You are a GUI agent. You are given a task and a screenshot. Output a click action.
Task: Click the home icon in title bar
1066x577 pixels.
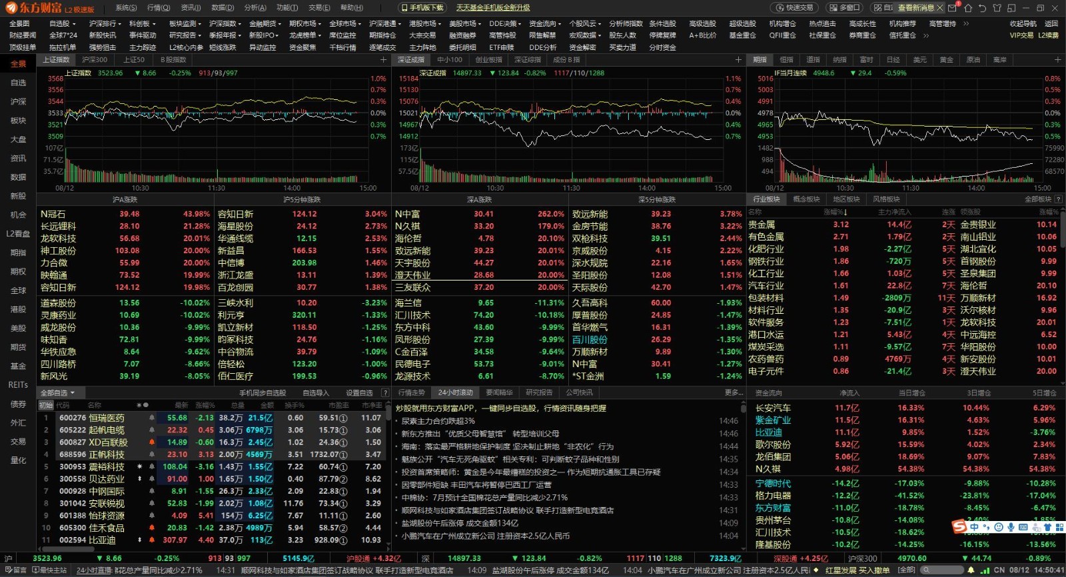click(968, 8)
